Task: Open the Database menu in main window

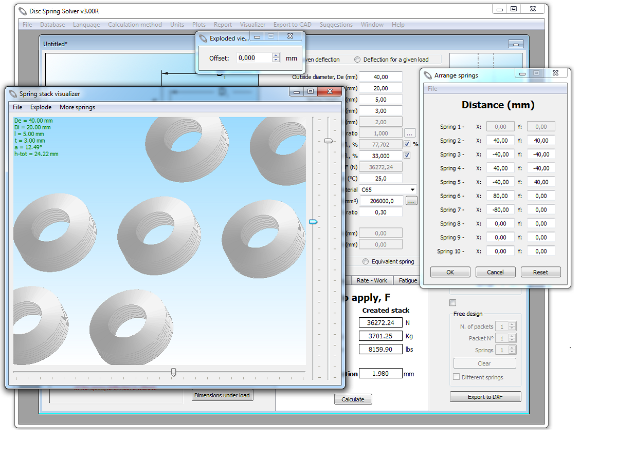Action: click(x=52, y=25)
